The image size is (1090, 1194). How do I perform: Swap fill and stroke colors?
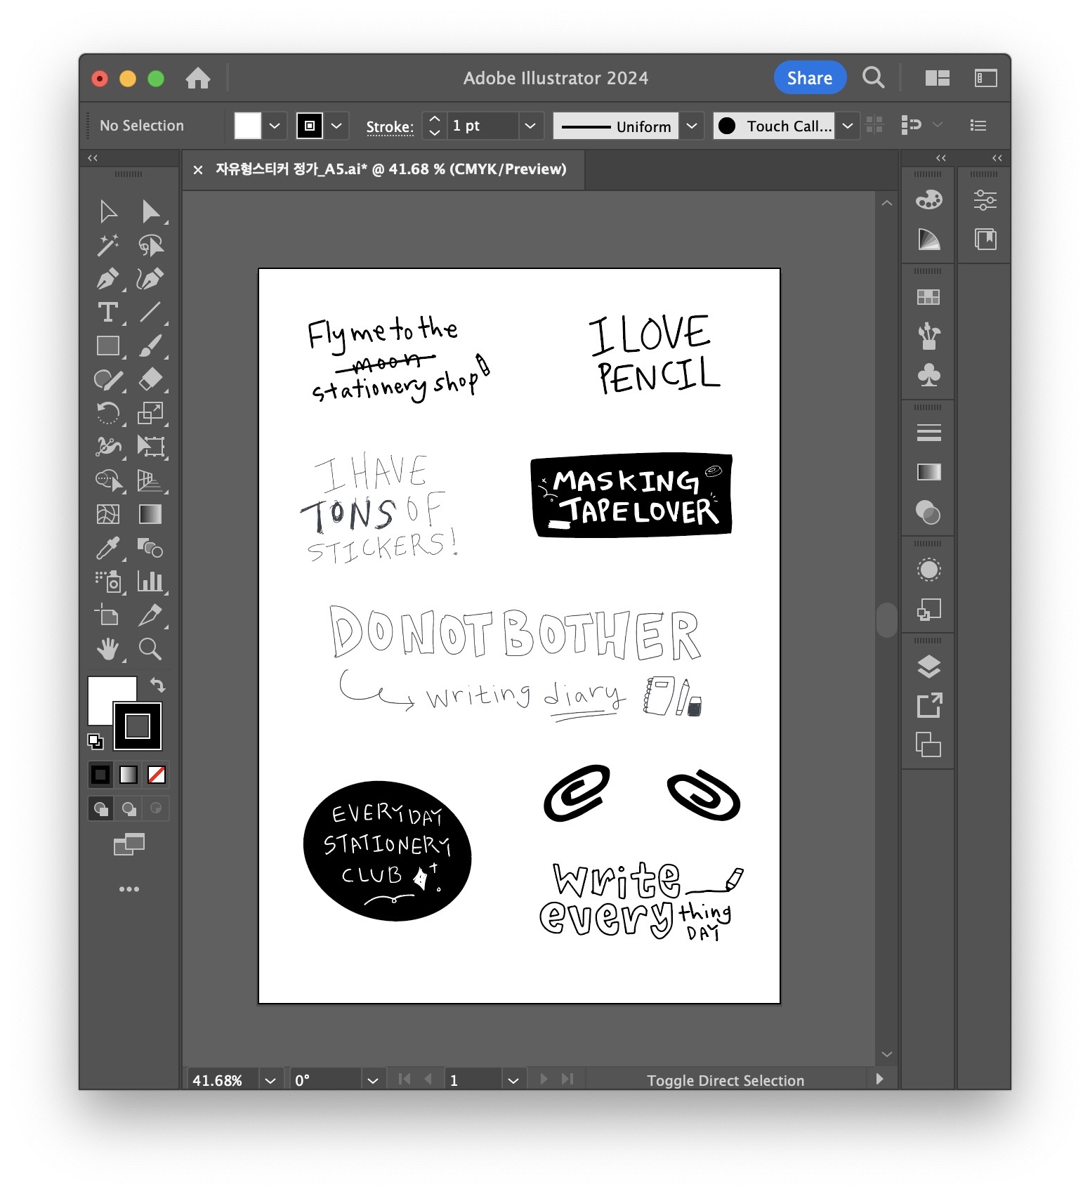click(158, 685)
